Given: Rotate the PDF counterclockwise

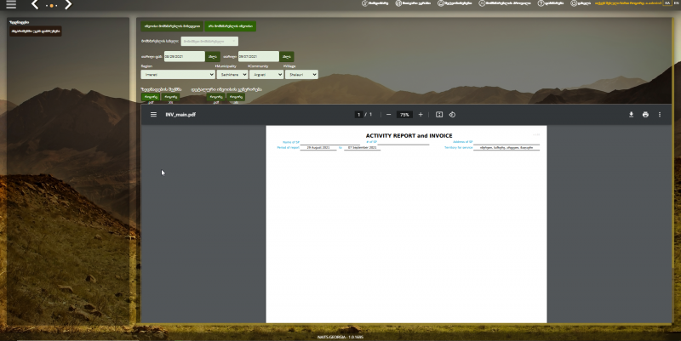Looking at the screenshot, I should pos(452,115).
